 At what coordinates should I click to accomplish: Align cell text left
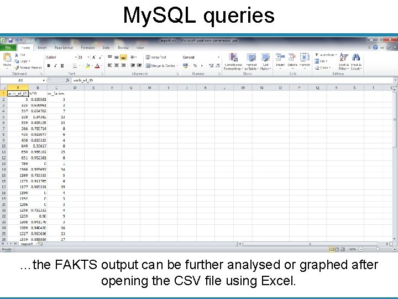109,65
